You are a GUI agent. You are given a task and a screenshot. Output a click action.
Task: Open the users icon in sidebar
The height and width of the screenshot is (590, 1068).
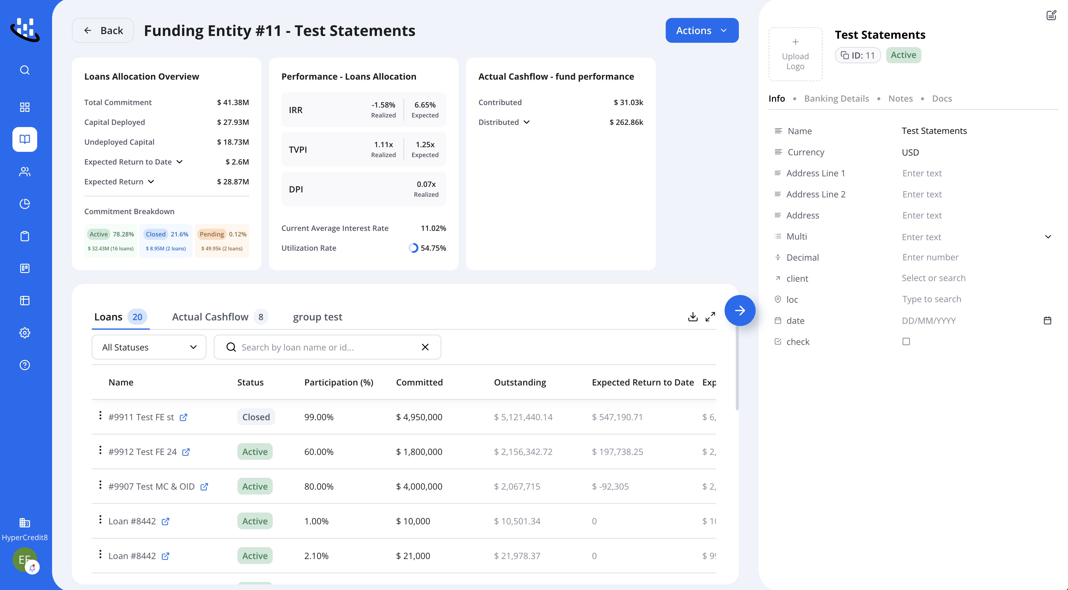click(25, 172)
